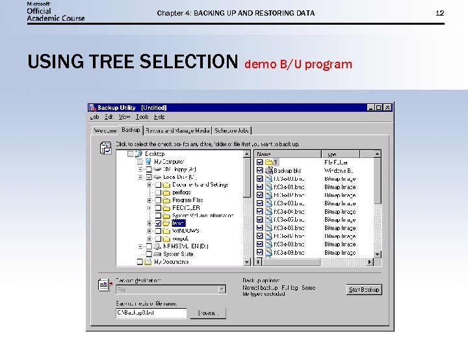Open the View menu
This screenshot has width=468, height=351.
124,117
